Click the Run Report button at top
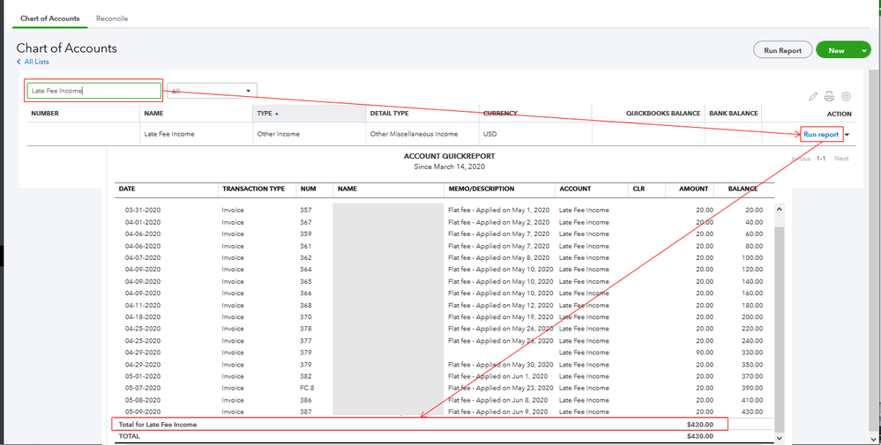 782,50
